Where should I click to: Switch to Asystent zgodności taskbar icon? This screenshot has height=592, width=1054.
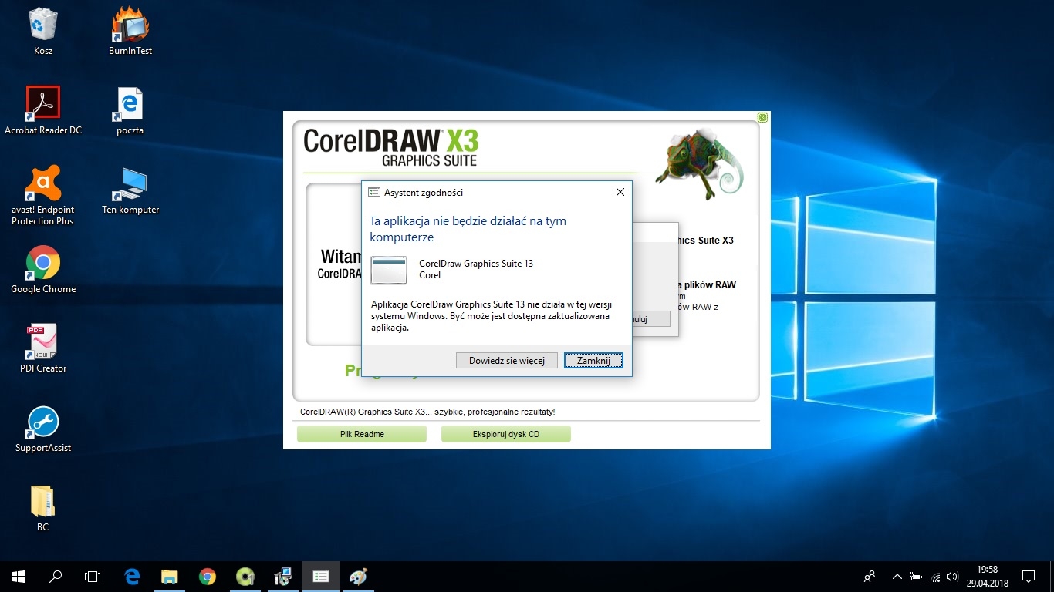[x=321, y=576]
